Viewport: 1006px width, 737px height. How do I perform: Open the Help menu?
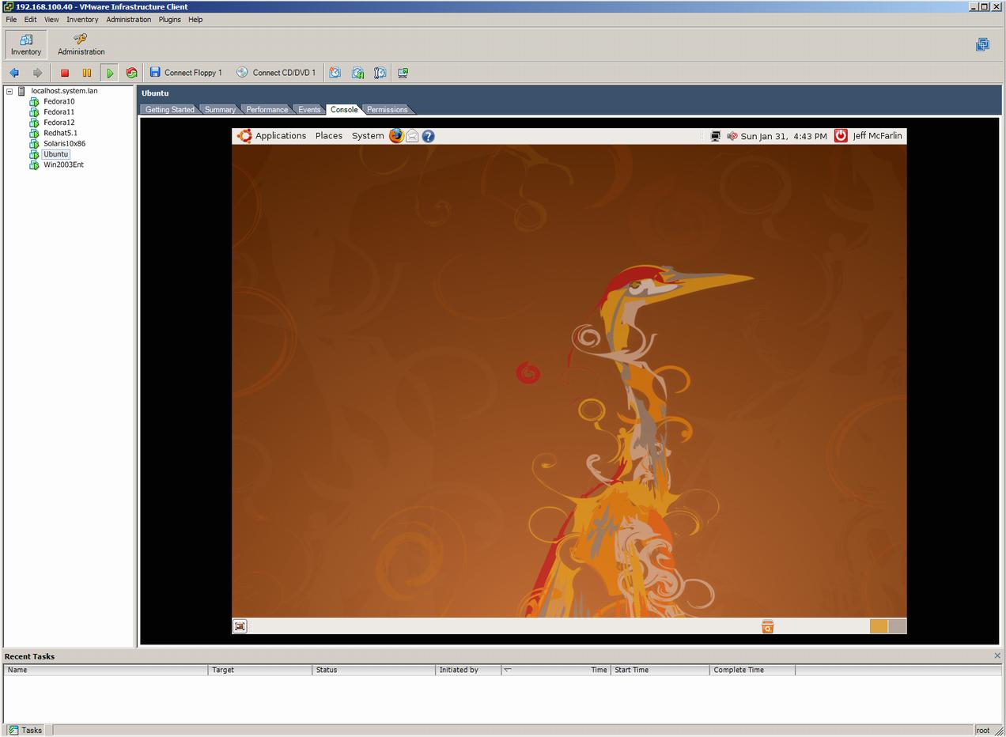click(x=195, y=19)
